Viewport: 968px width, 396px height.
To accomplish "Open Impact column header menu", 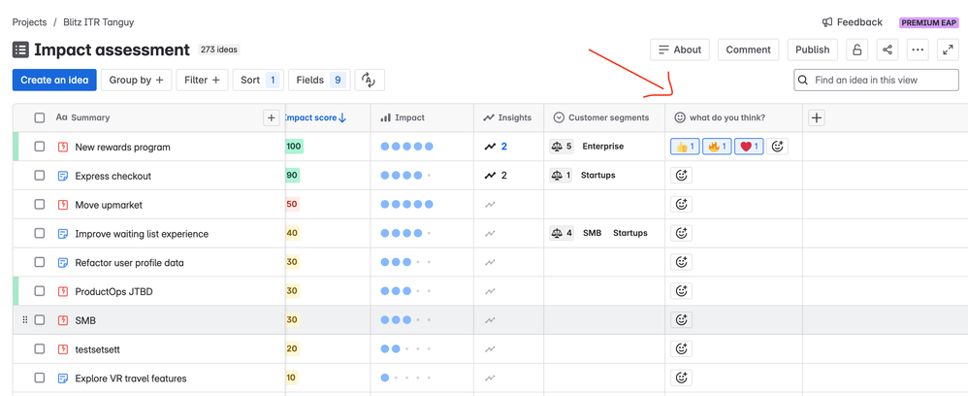I will 403,118.
